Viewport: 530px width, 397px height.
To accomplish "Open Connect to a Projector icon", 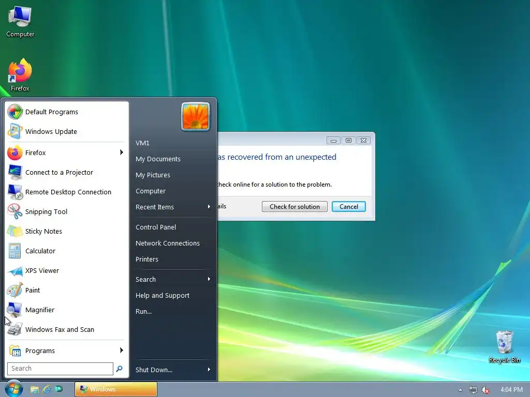I will tap(15, 172).
